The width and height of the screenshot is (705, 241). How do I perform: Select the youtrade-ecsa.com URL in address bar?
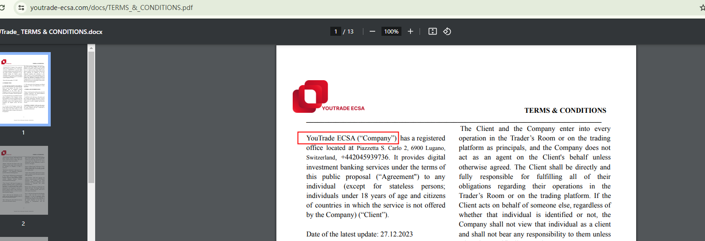click(112, 8)
